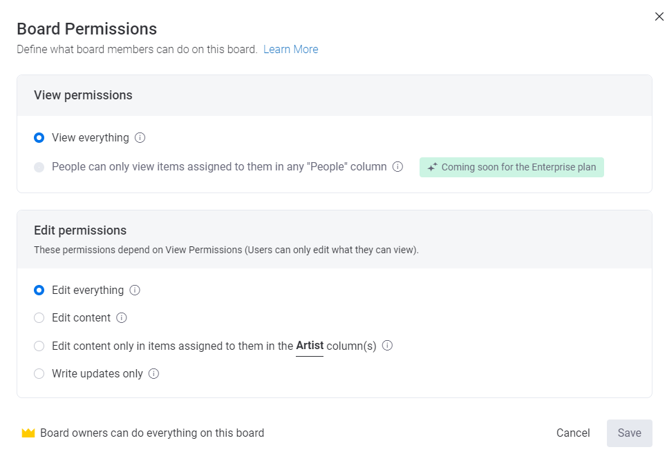Screen dimensions: 667x454
Task: Click sparkle icon in Coming soon badge
Action: pyautogui.click(x=432, y=168)
